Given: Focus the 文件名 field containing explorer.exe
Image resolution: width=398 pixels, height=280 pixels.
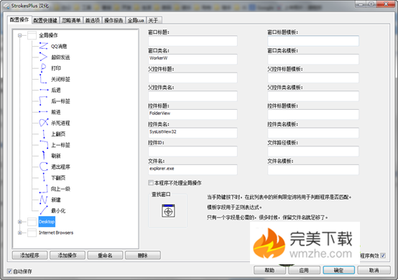Looking at the screenshot, I should pos(193,169).
